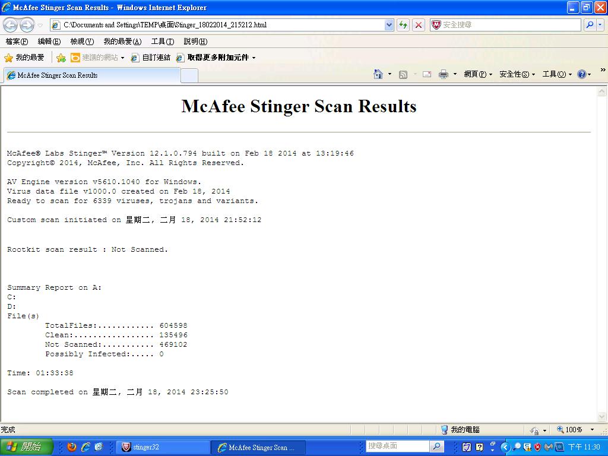The image size is (608, 456).
Task: Open the 100% zoom level control
Action: [x=569, y=430]
